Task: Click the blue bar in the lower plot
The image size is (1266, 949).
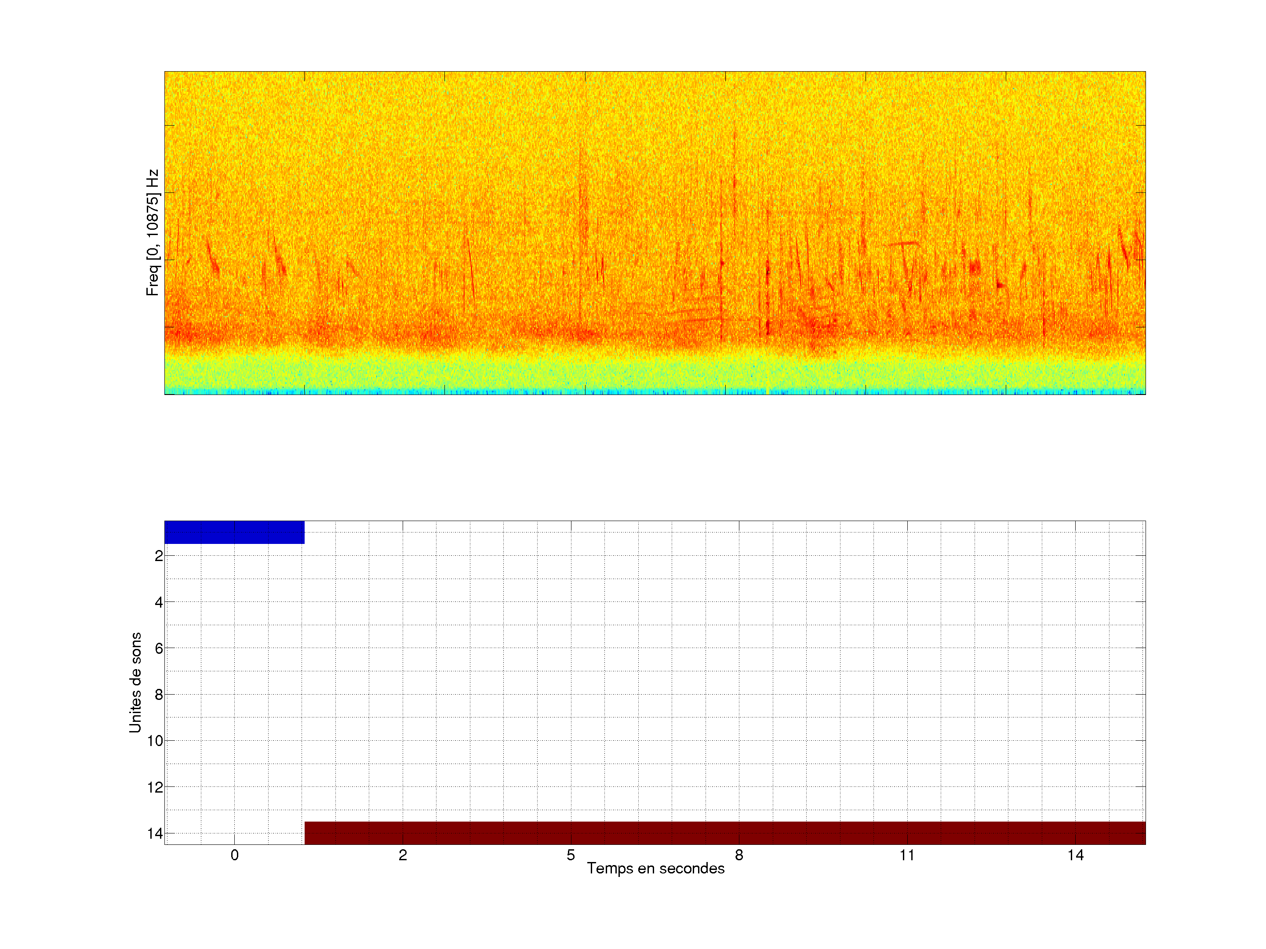Action: tap(234, 532)
